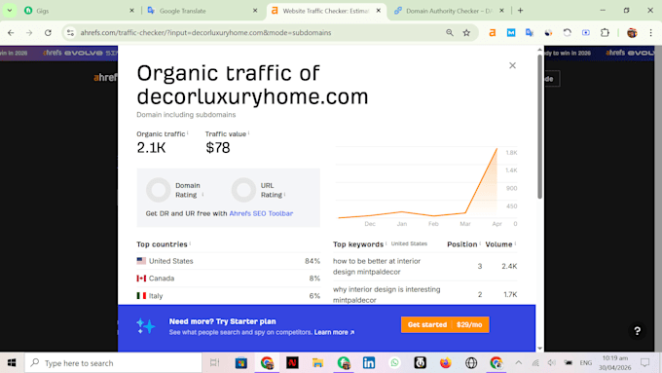Open Netflix from the taskbar
This screenshot has width=662, height=373.
click(292, 363)
